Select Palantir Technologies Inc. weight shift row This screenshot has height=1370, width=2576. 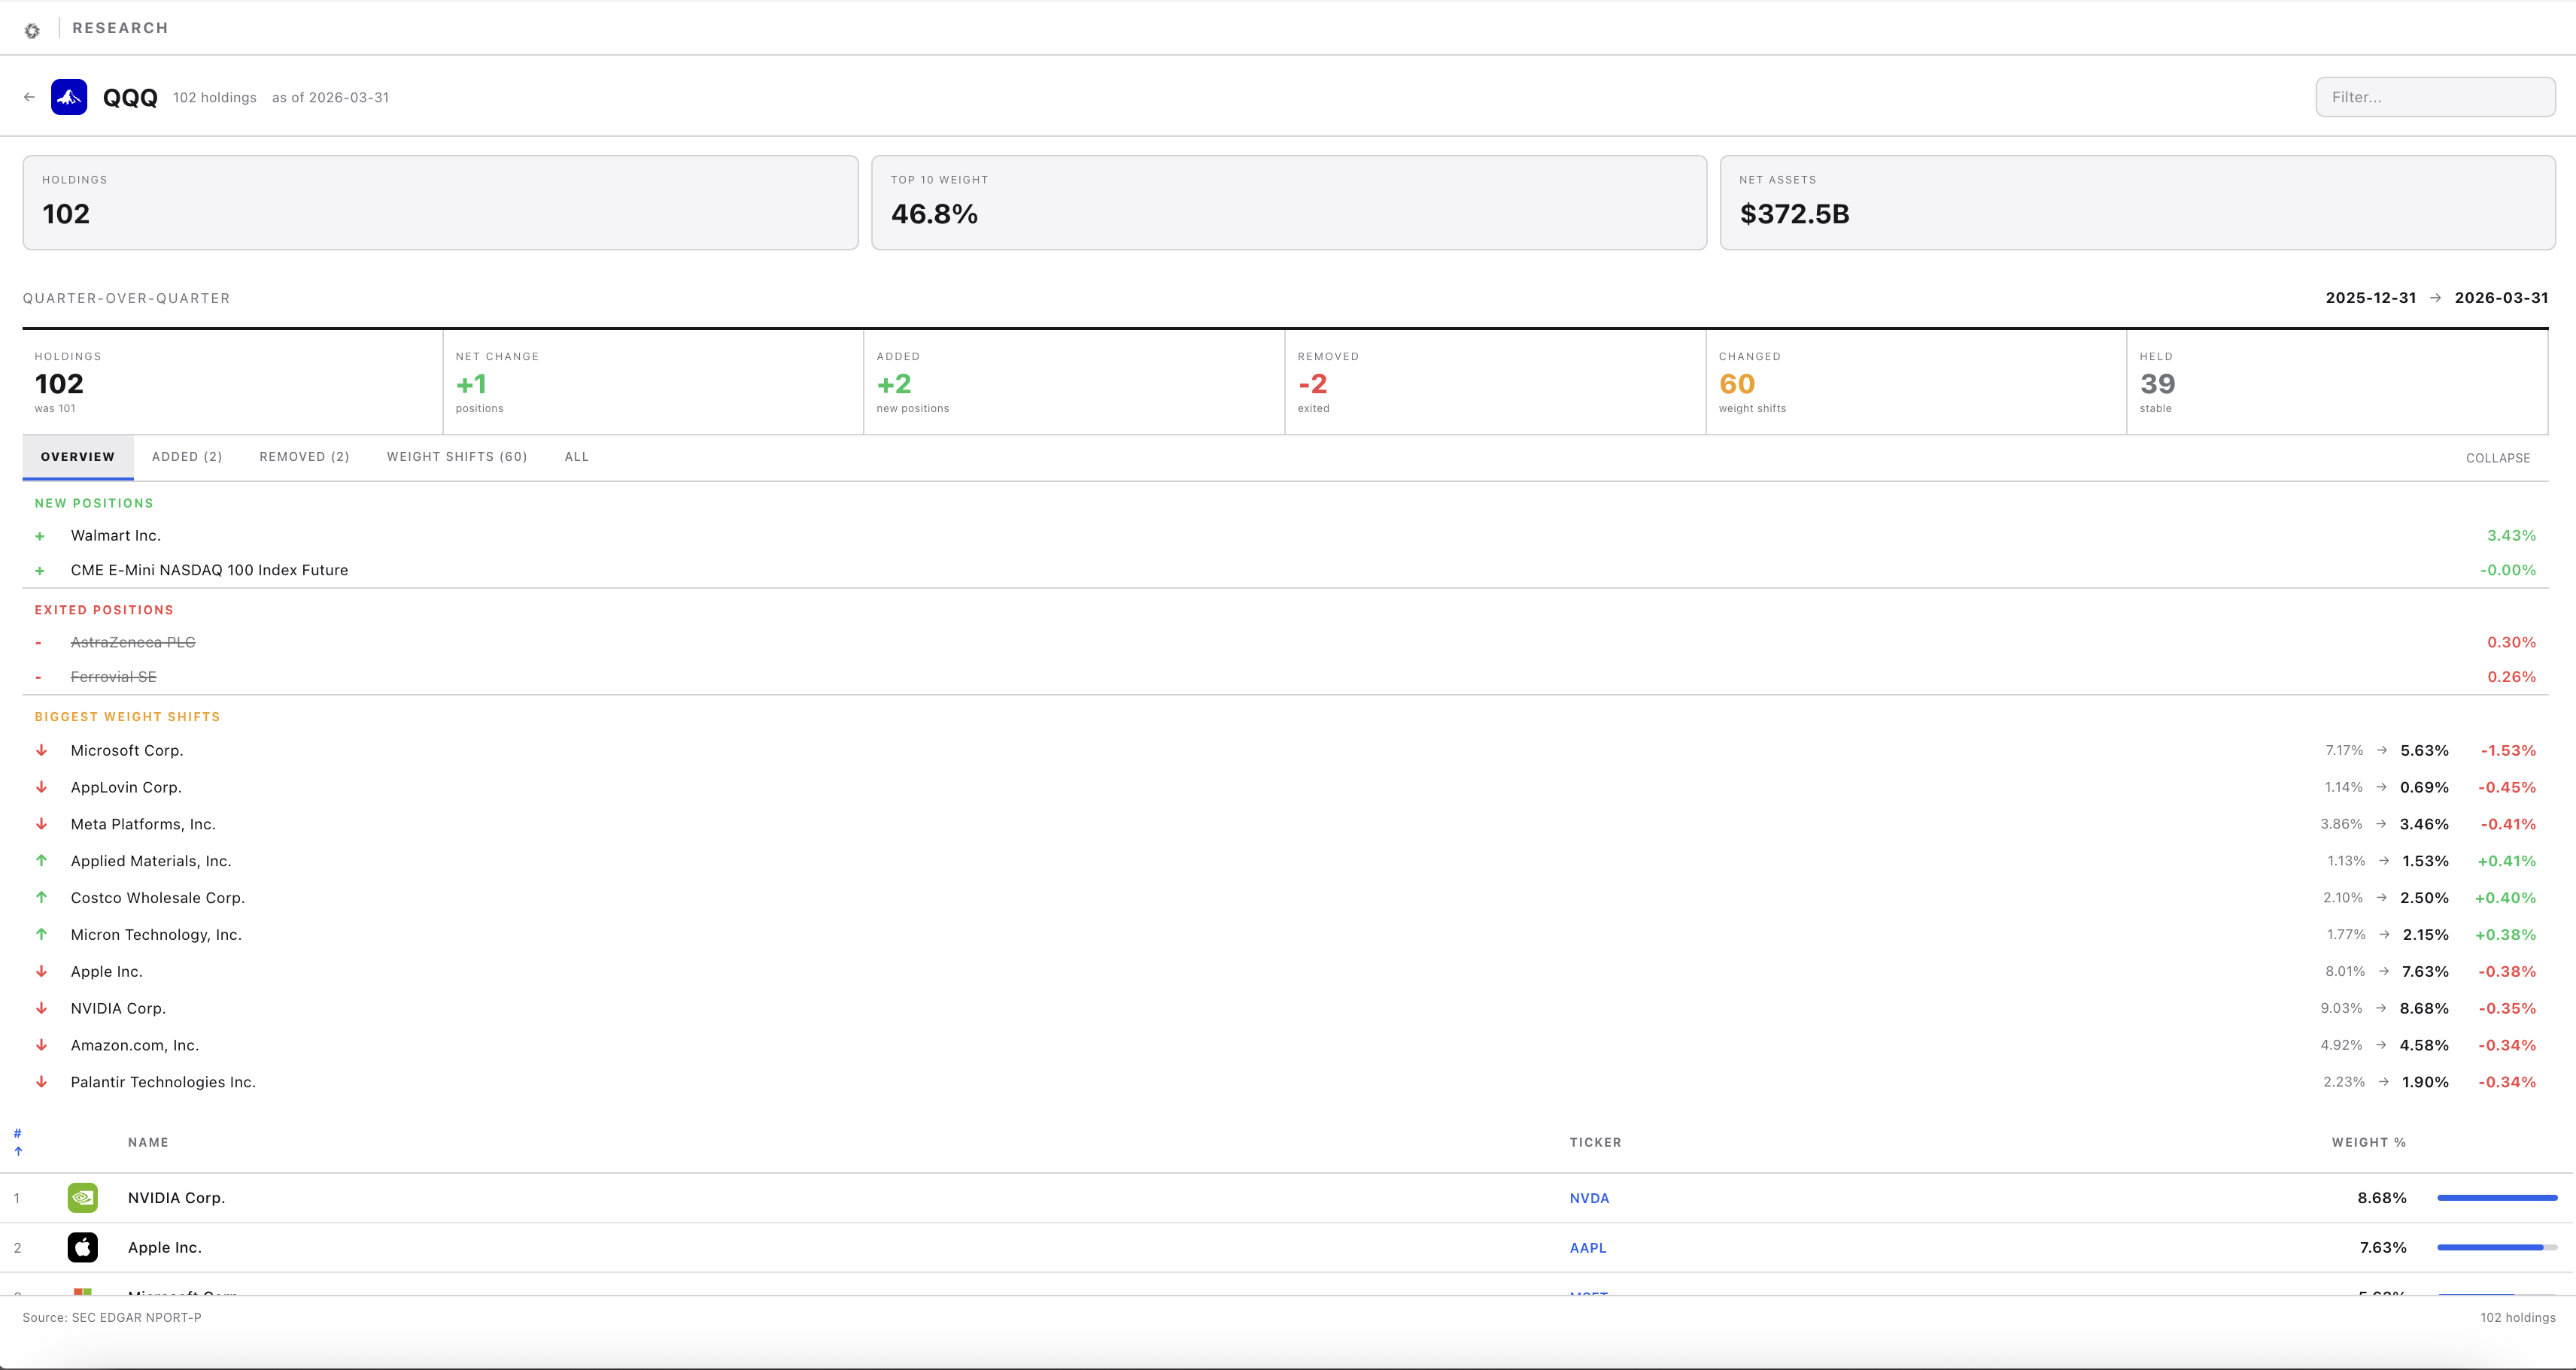pos(1285,1082)
